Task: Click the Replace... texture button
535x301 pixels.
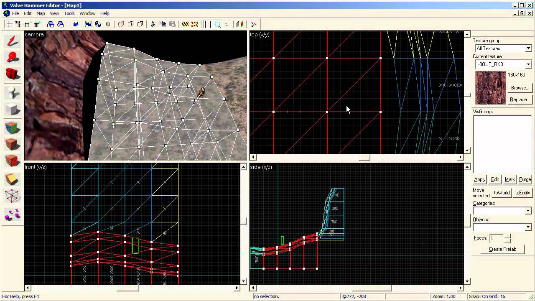Action: (x=520, y=99)
